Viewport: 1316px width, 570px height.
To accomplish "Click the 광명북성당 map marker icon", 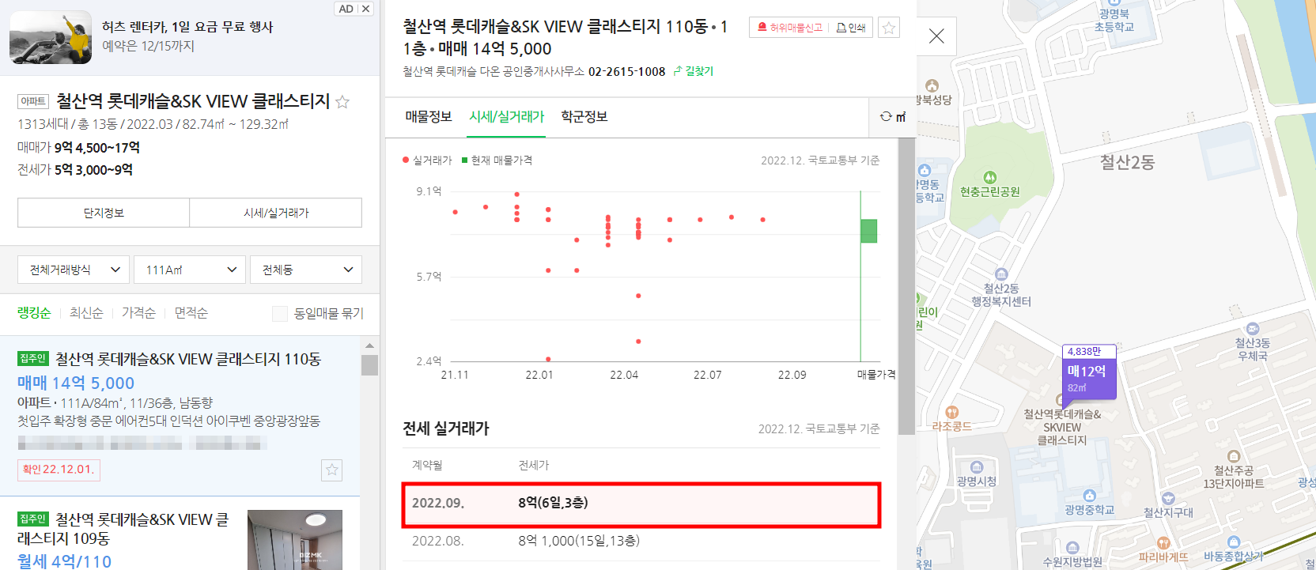I will click(932, 85).
